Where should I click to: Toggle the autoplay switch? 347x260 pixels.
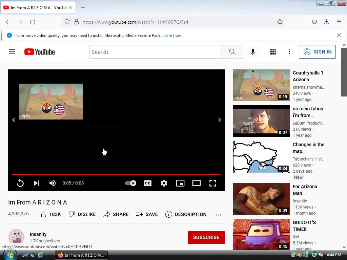click(130, 183)
